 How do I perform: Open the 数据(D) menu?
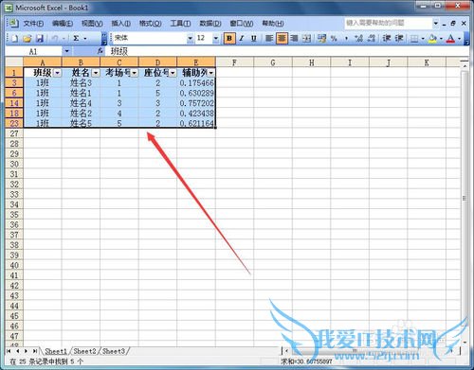(210, 24)
